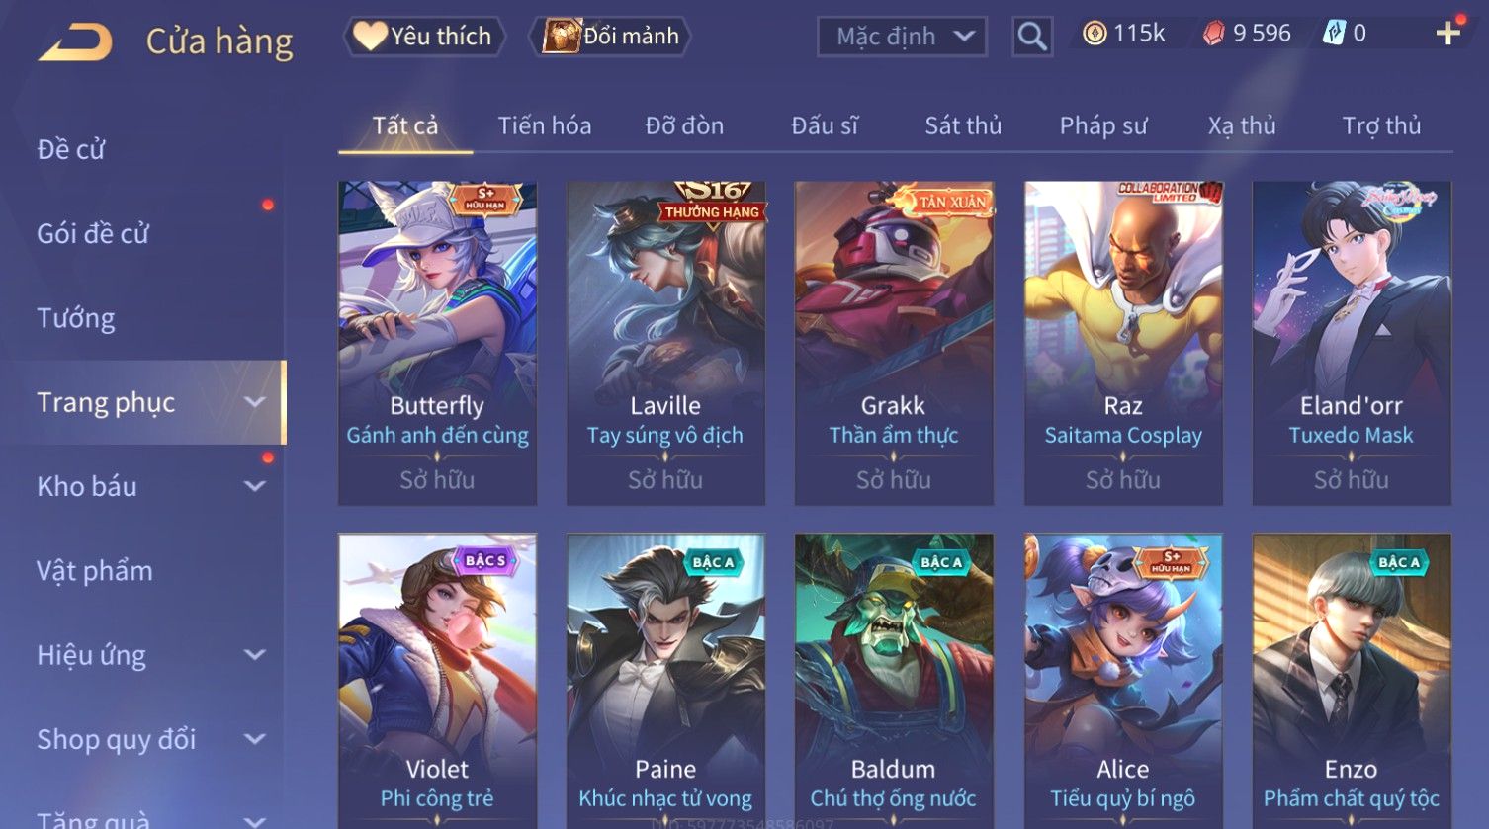The height and width of the screenshot is (829, 1489).
Task: Select the Tiến hóa tab
Action: [x=545, y=125]
